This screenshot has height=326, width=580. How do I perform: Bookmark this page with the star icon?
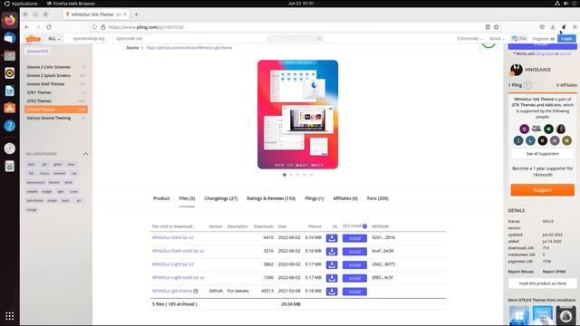coord(496,27)
